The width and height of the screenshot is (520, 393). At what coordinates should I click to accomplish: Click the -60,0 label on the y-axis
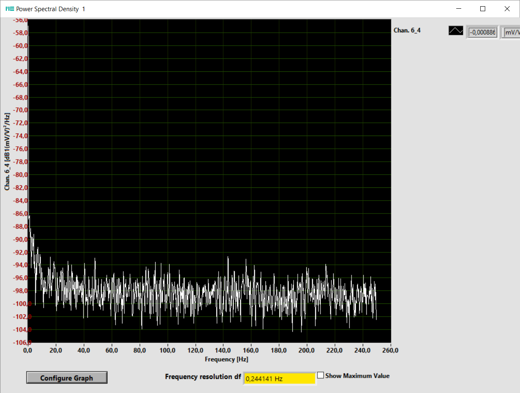point(20,46)
